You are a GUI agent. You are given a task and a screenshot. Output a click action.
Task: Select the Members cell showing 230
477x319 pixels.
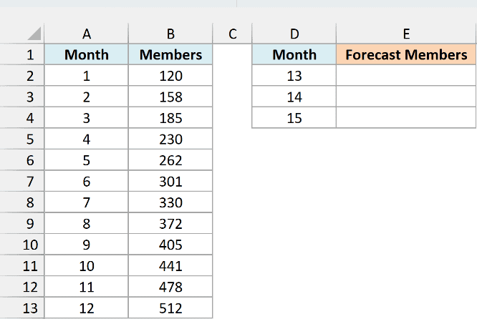coord(170,139)
